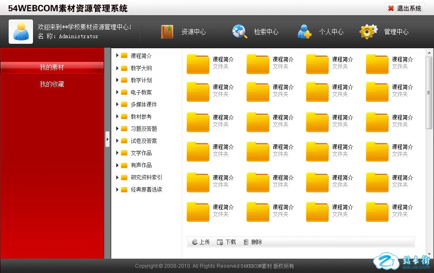Image resolution: width=434 pixels, height=273 pixels.
Task: Click the Administrator avatar picture
Action: click(x=21, y=32)
